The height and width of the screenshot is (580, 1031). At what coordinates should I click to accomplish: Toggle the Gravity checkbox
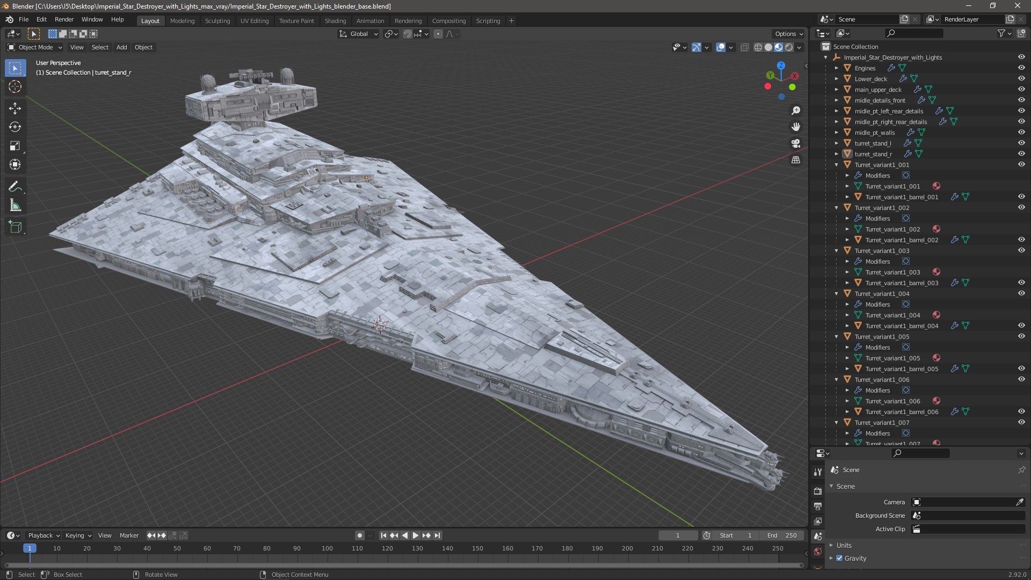[839, 559]
